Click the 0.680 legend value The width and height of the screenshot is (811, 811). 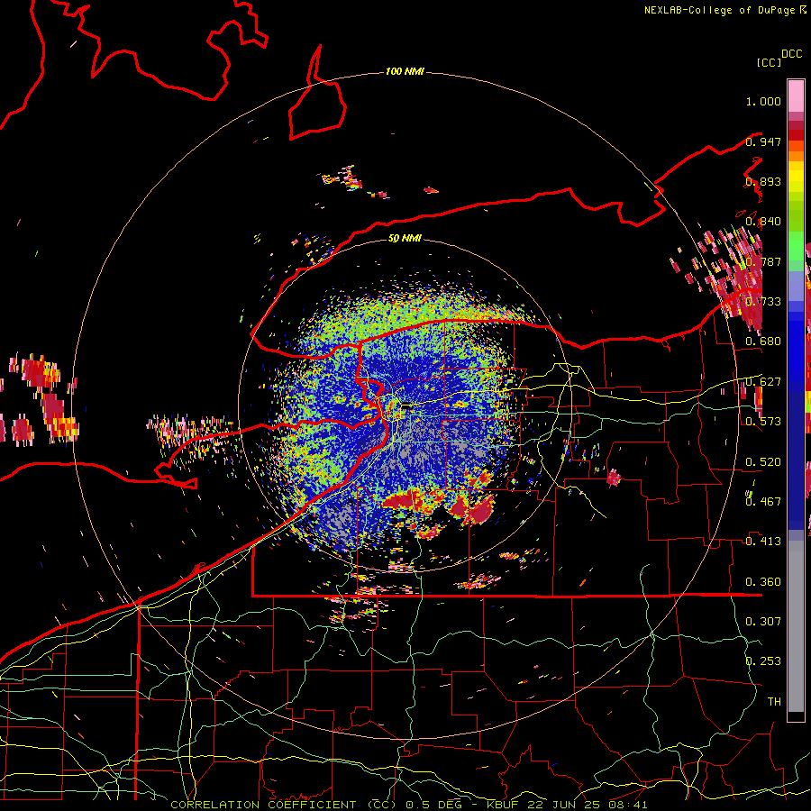pos(763,342)
